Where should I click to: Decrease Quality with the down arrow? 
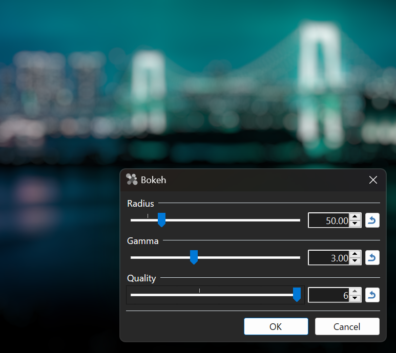[355, 298]
